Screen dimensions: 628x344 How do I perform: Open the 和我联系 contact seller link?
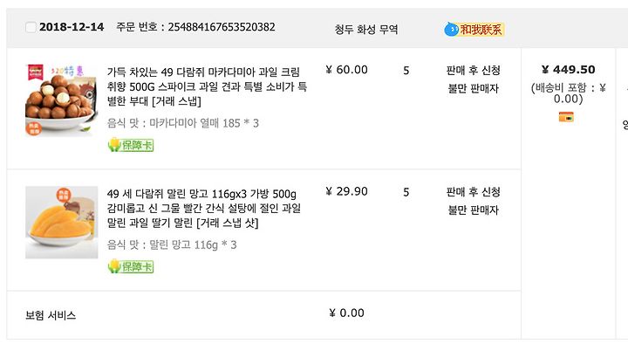point(481,30)
